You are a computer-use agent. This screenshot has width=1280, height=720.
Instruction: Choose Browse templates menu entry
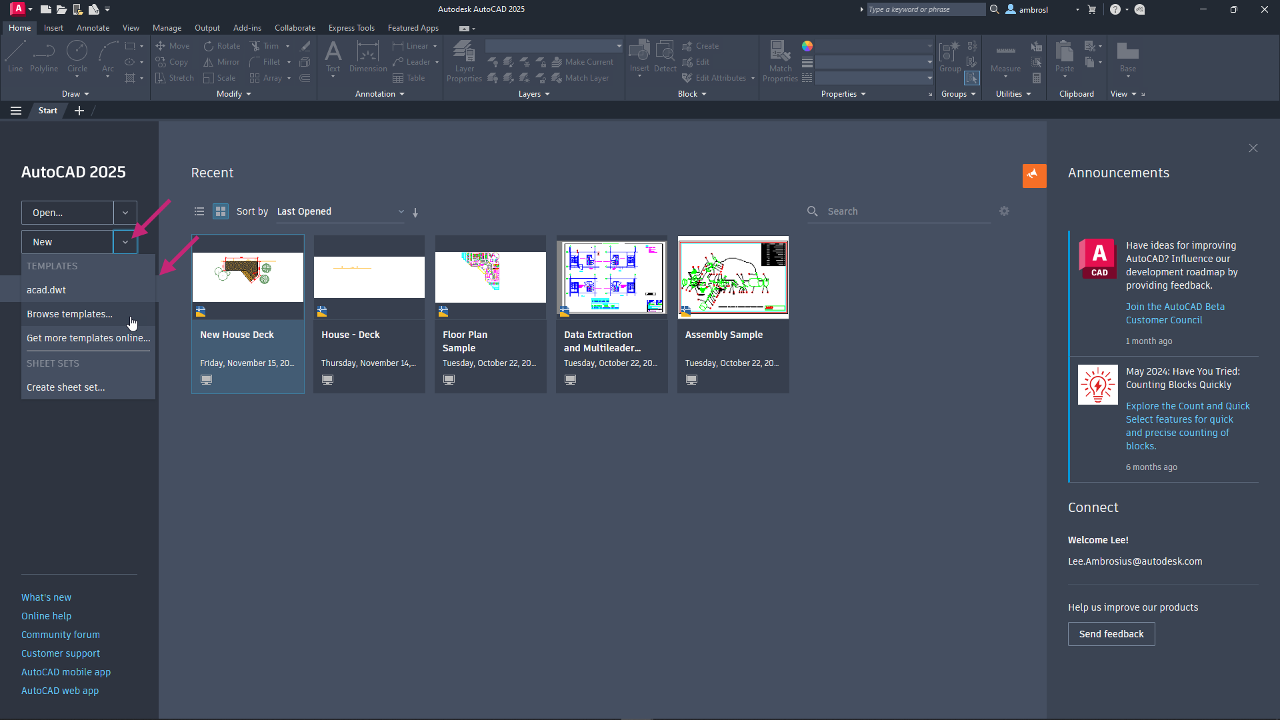pyautogui.click(x=69, y=314)
